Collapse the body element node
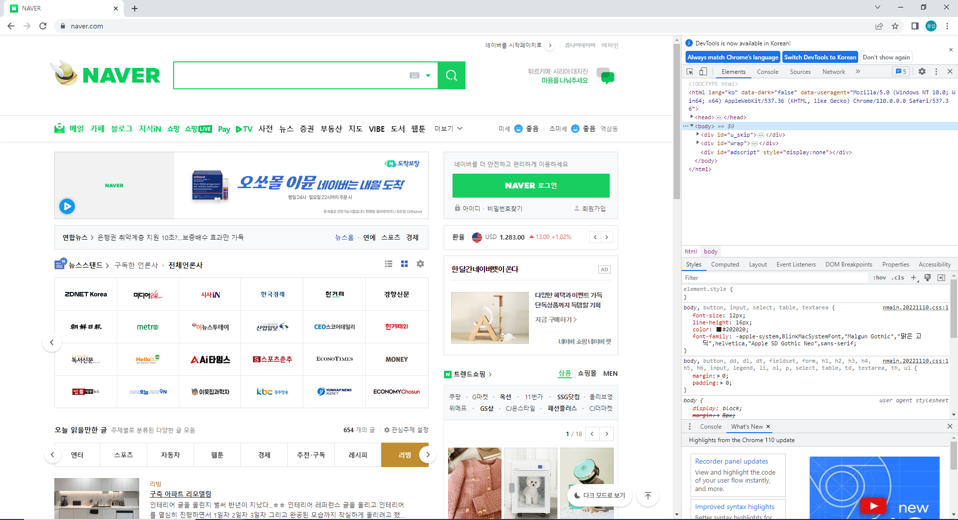 point(692,126)
